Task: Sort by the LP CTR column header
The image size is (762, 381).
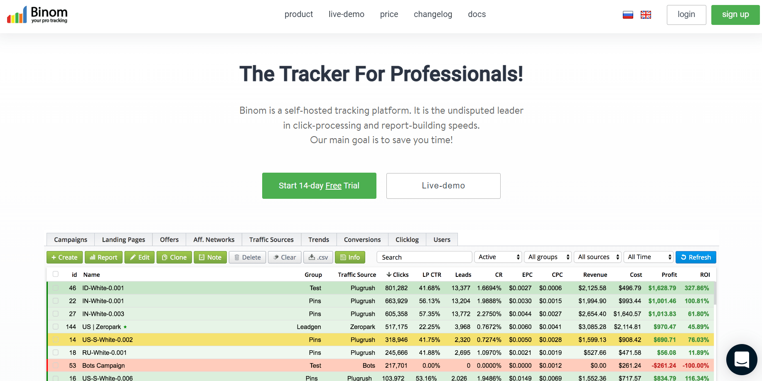Action: click(432, 275)
